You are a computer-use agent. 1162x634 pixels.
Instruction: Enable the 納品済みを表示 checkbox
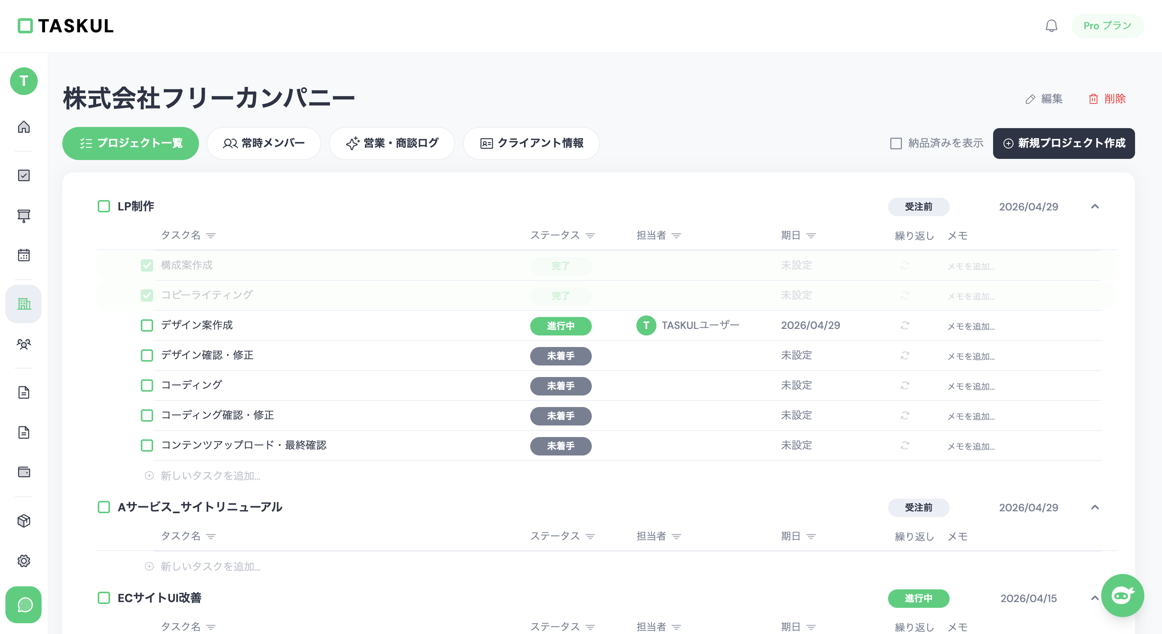click(x=895, y=143)
